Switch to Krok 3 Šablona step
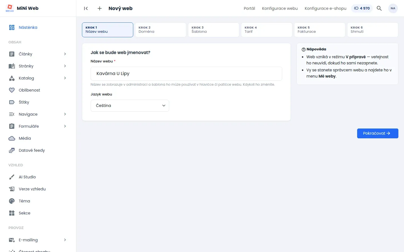Screen dimensions: 404x252 [x=214, y=30]
